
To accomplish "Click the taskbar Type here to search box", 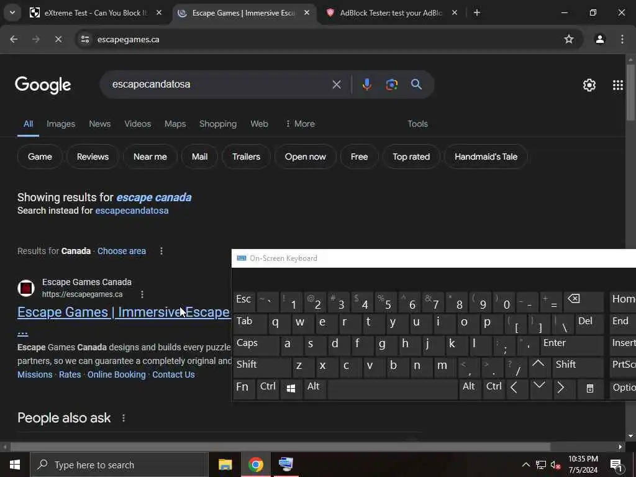I will 119,465.
